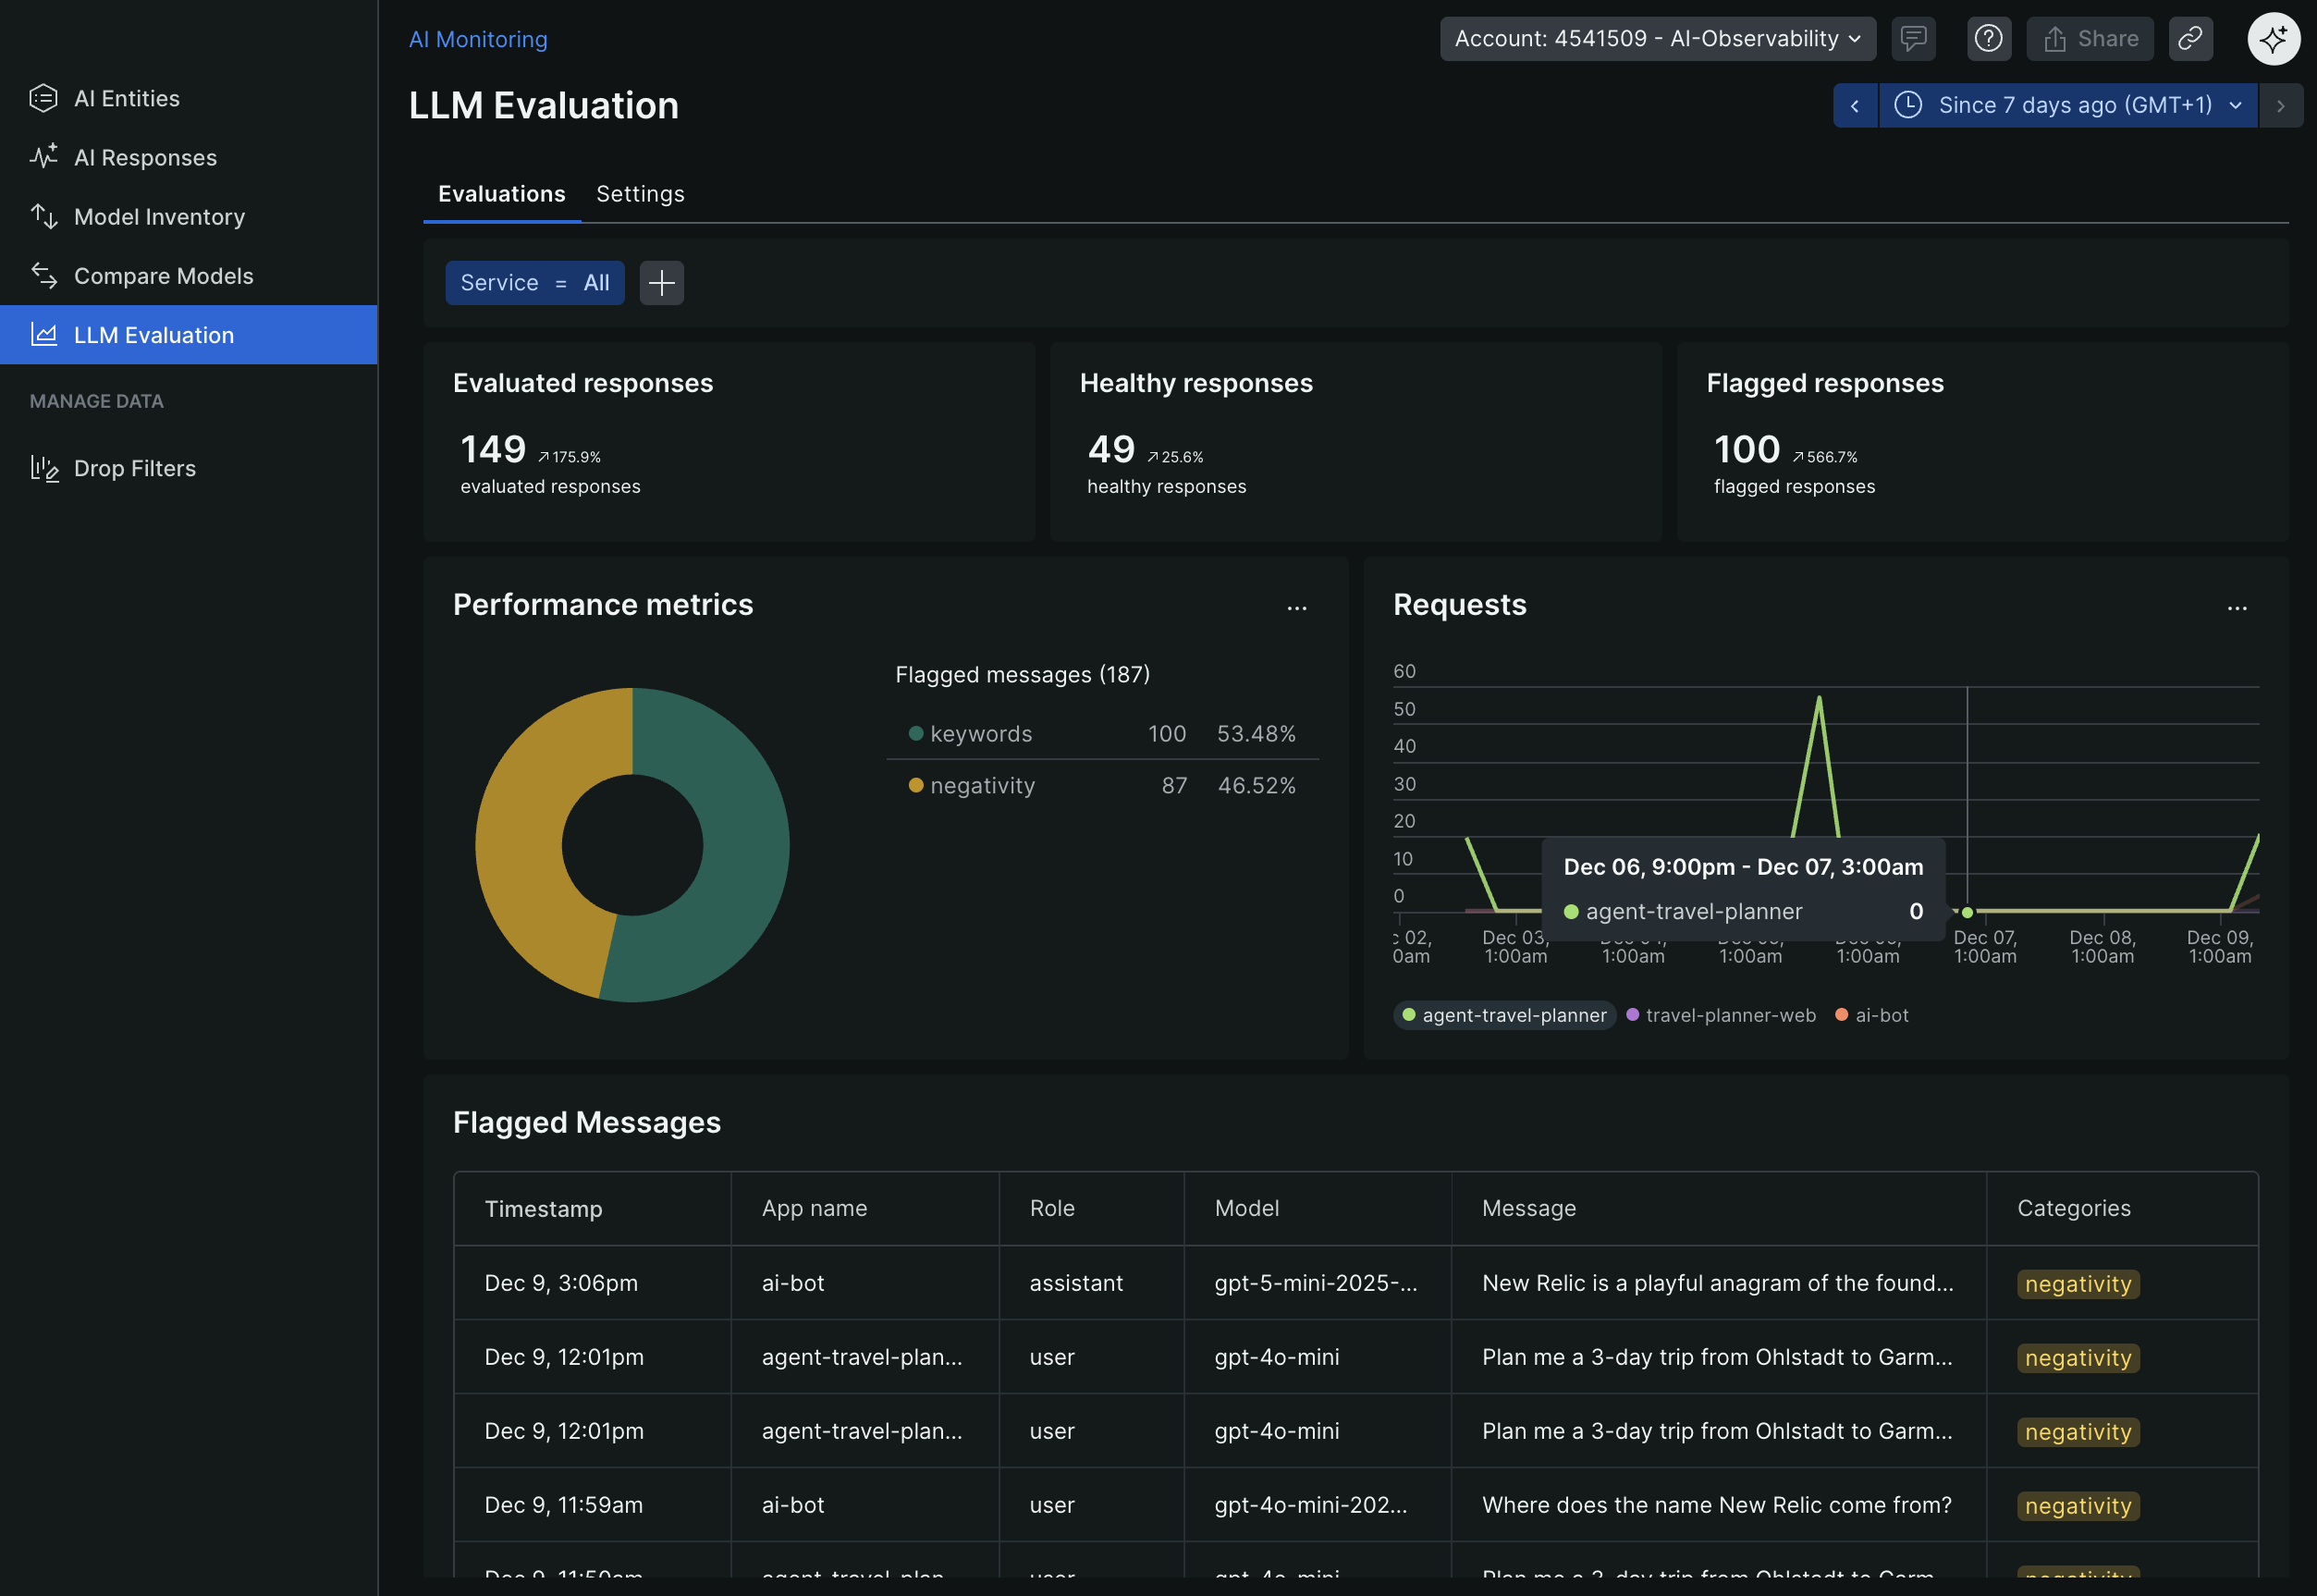This screenshot has height=1596, width=2317.
Task: Select the AI Responses icon in sidebar
Action: pos(44,157)
